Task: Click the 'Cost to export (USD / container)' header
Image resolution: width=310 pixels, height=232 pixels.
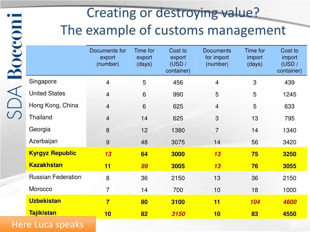Action: (x=178, y=60)
